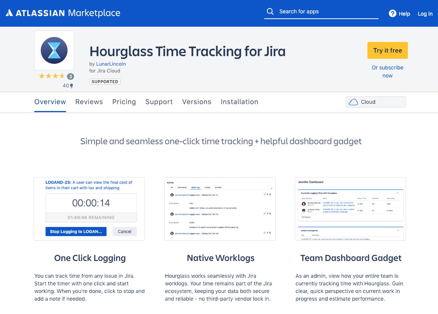Click the SUPPORTED badge

click(x=105, y=82)
